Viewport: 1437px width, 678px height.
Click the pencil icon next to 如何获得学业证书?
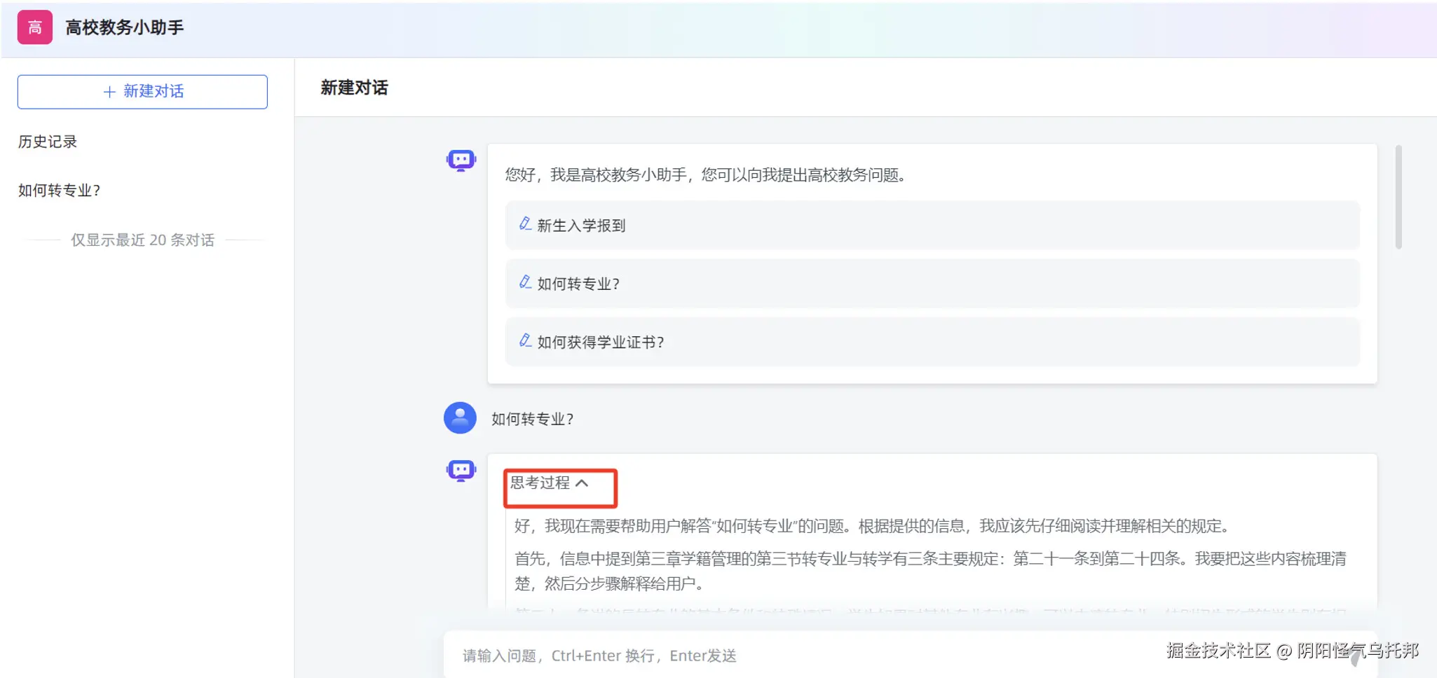pyautogui.click(x=525, y=340)
